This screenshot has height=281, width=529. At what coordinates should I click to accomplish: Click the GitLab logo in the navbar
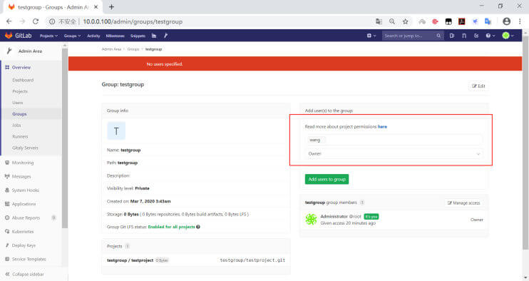coord(19,36)
